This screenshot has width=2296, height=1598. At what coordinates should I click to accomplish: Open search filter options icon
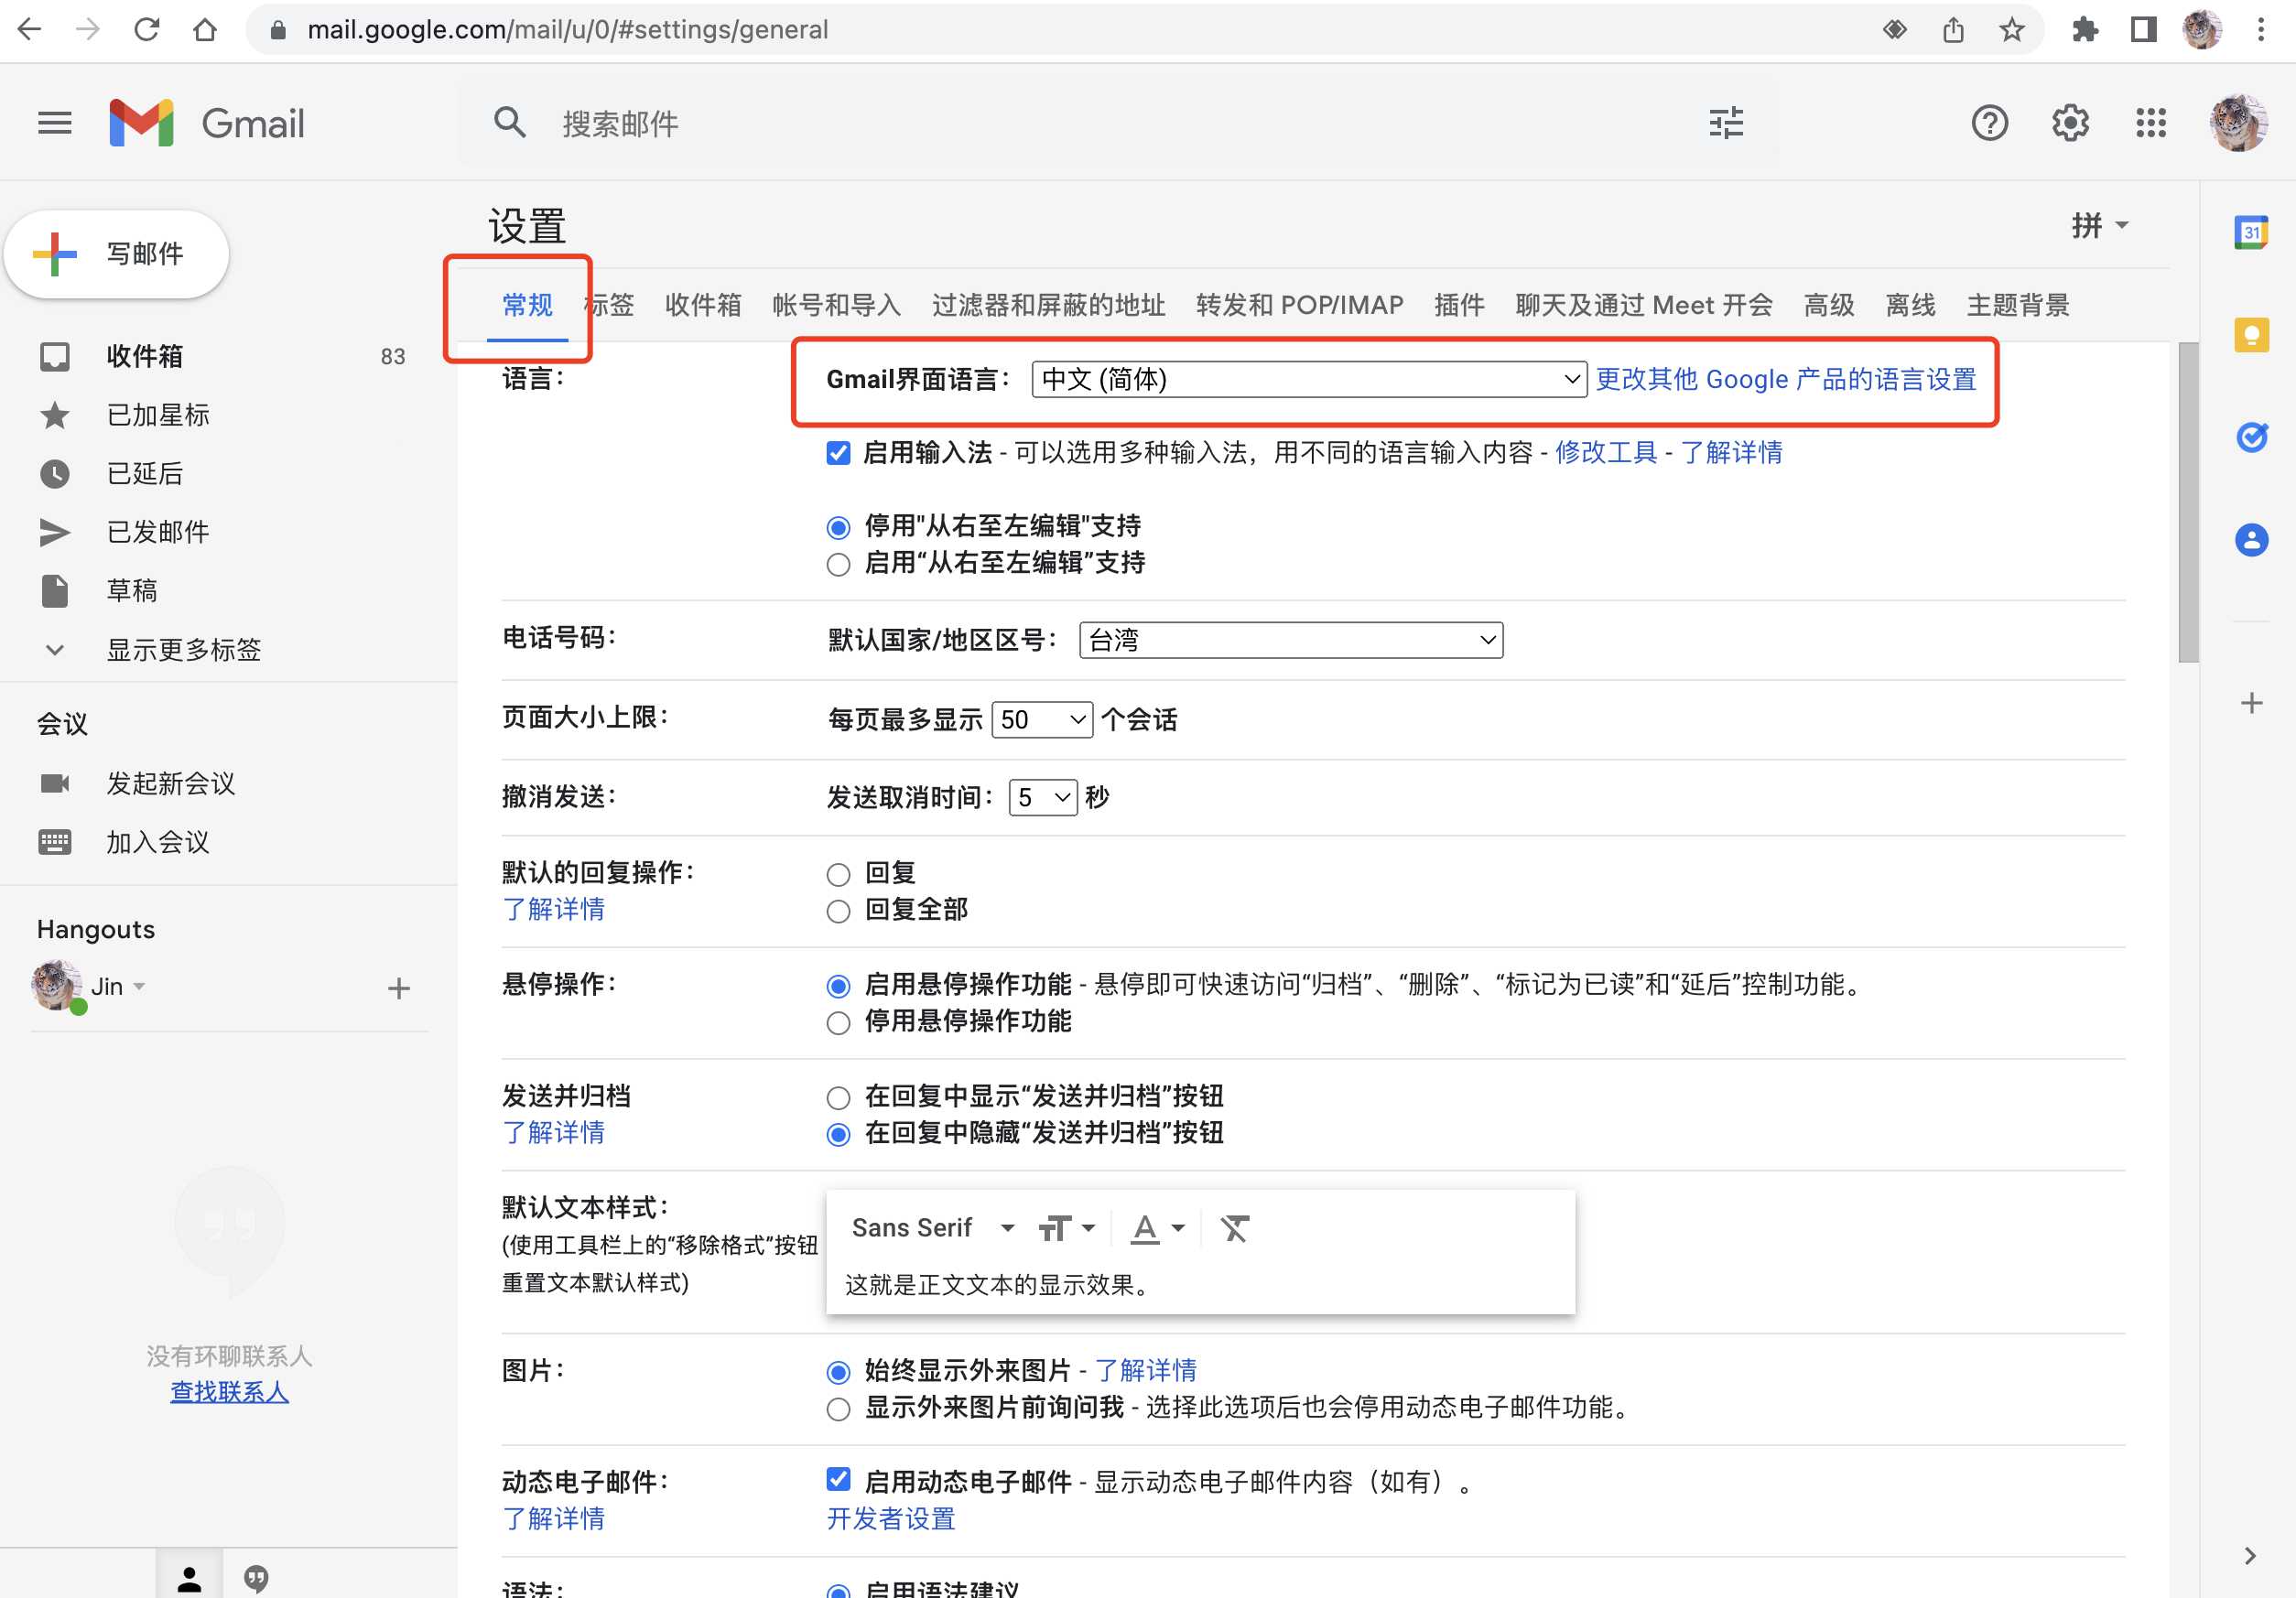tap(1726, 123)
